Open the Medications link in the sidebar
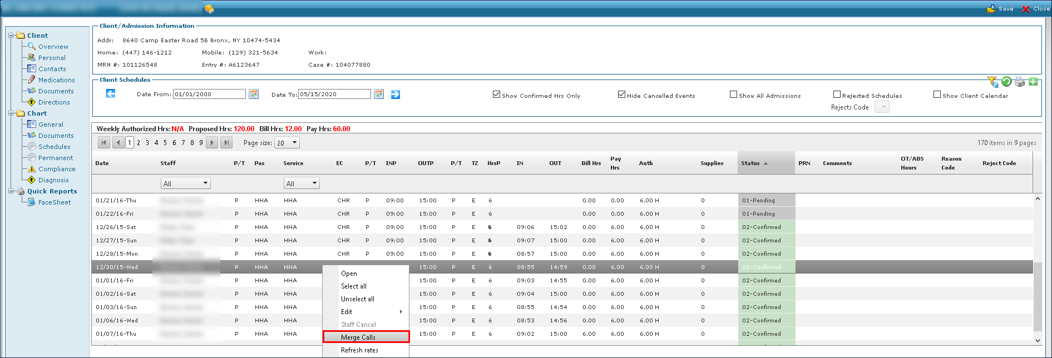The image size is (1052, 358). click(x=56, y=80)
